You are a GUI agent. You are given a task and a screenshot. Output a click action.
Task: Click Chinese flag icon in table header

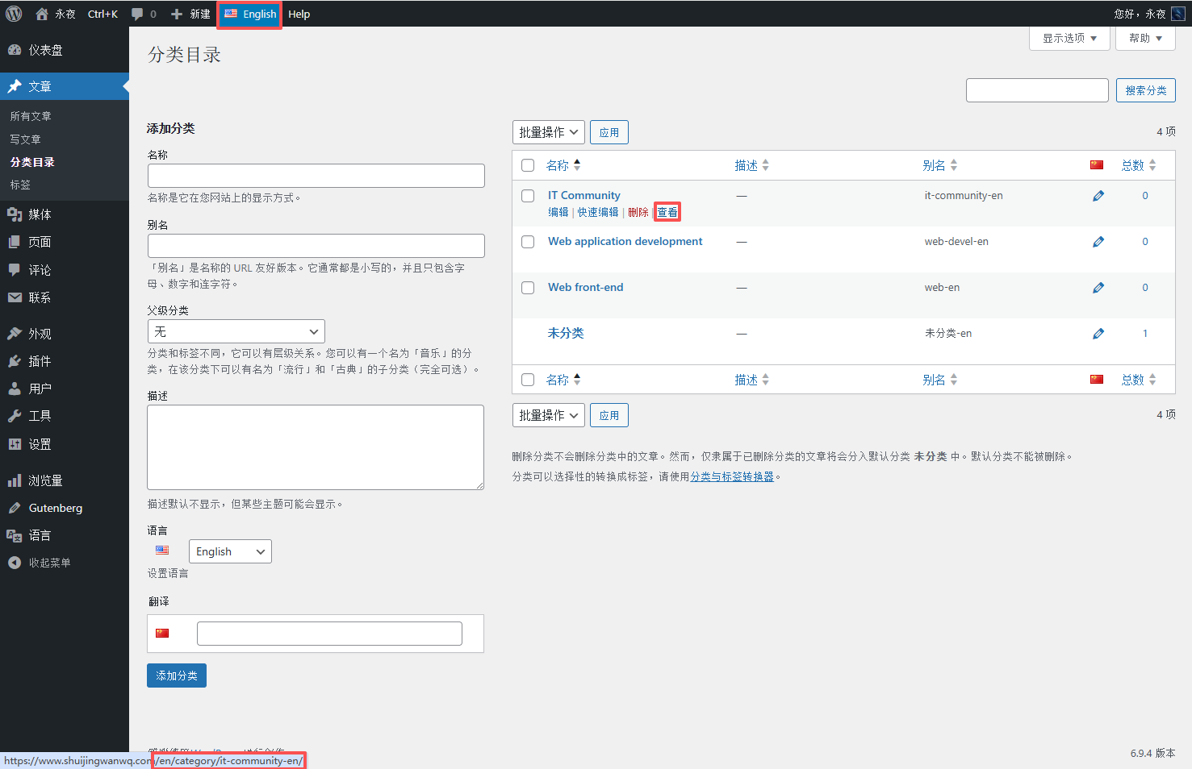1097,165
